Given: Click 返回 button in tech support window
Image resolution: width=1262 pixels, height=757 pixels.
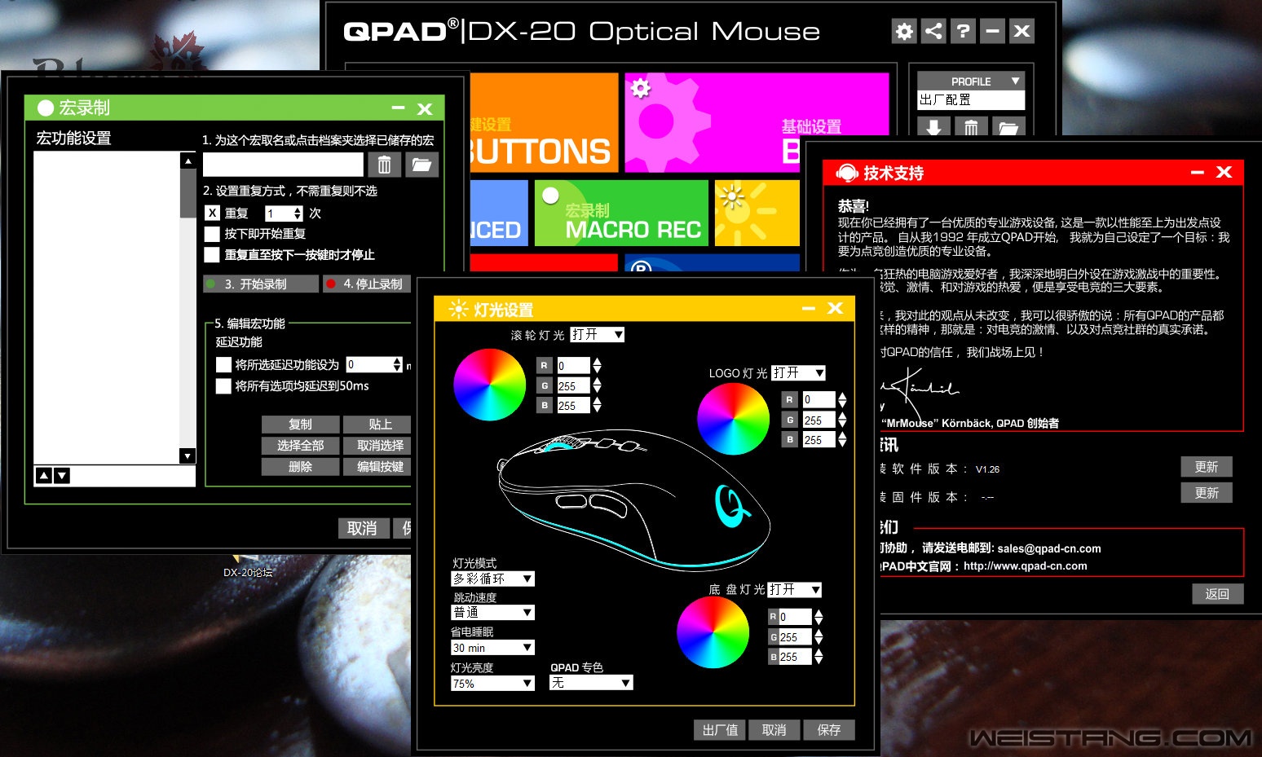Looking at the screenshot, I should [1217, 594].
